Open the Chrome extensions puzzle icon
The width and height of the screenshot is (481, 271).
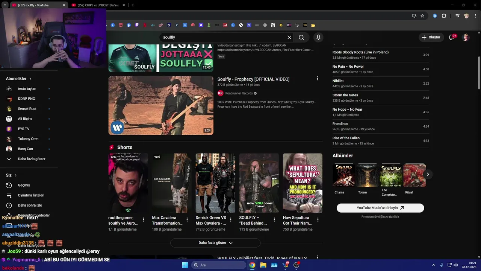click(x=444, y=16)
